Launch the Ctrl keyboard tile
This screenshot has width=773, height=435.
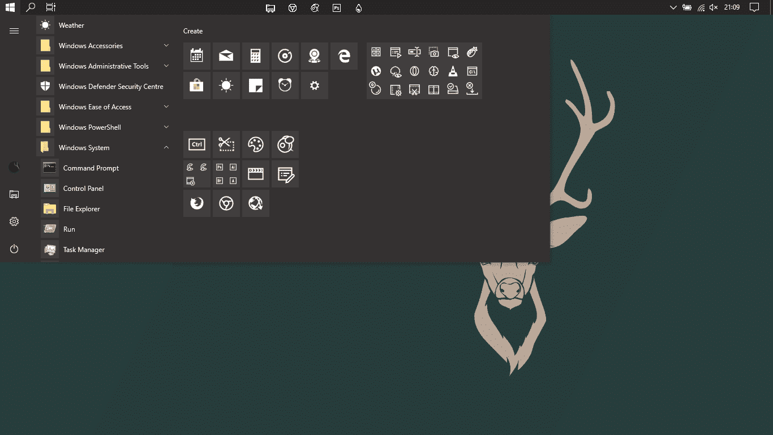[197, 144]
